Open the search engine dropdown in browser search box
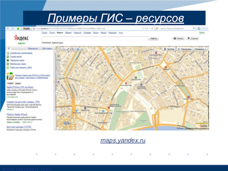The image size is (228, 171). (x=158, y=28)
